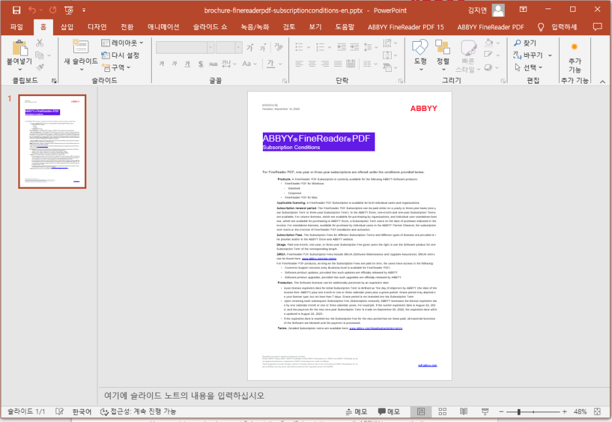Image resolution: width=612 pixels, height=422 pixels.
Task: Apply the format painter brush
Action: pos(40,67)
